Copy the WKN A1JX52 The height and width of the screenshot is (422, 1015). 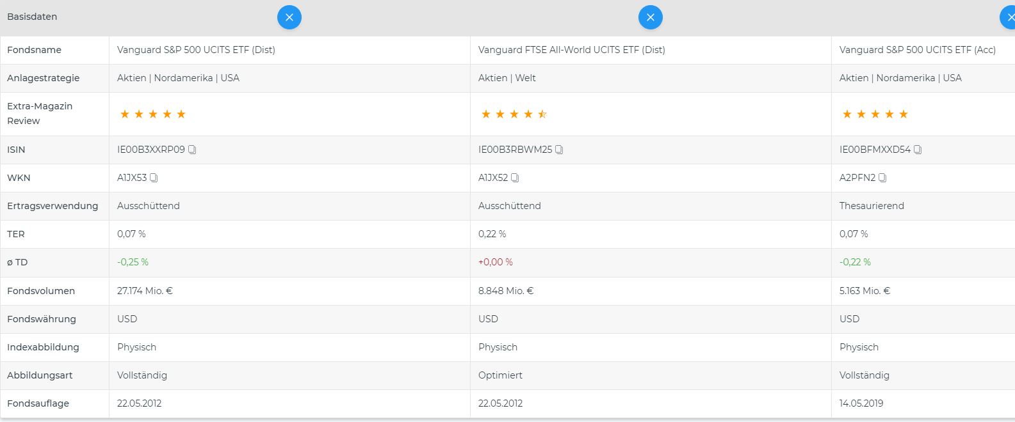tap(515, 178)
